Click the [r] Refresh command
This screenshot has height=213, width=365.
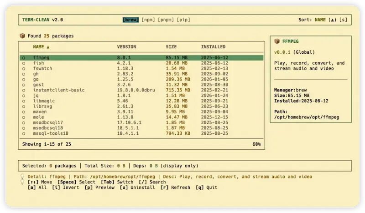tap(175, 187)
